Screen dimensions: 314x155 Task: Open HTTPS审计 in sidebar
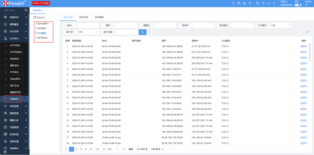[16, 52]
